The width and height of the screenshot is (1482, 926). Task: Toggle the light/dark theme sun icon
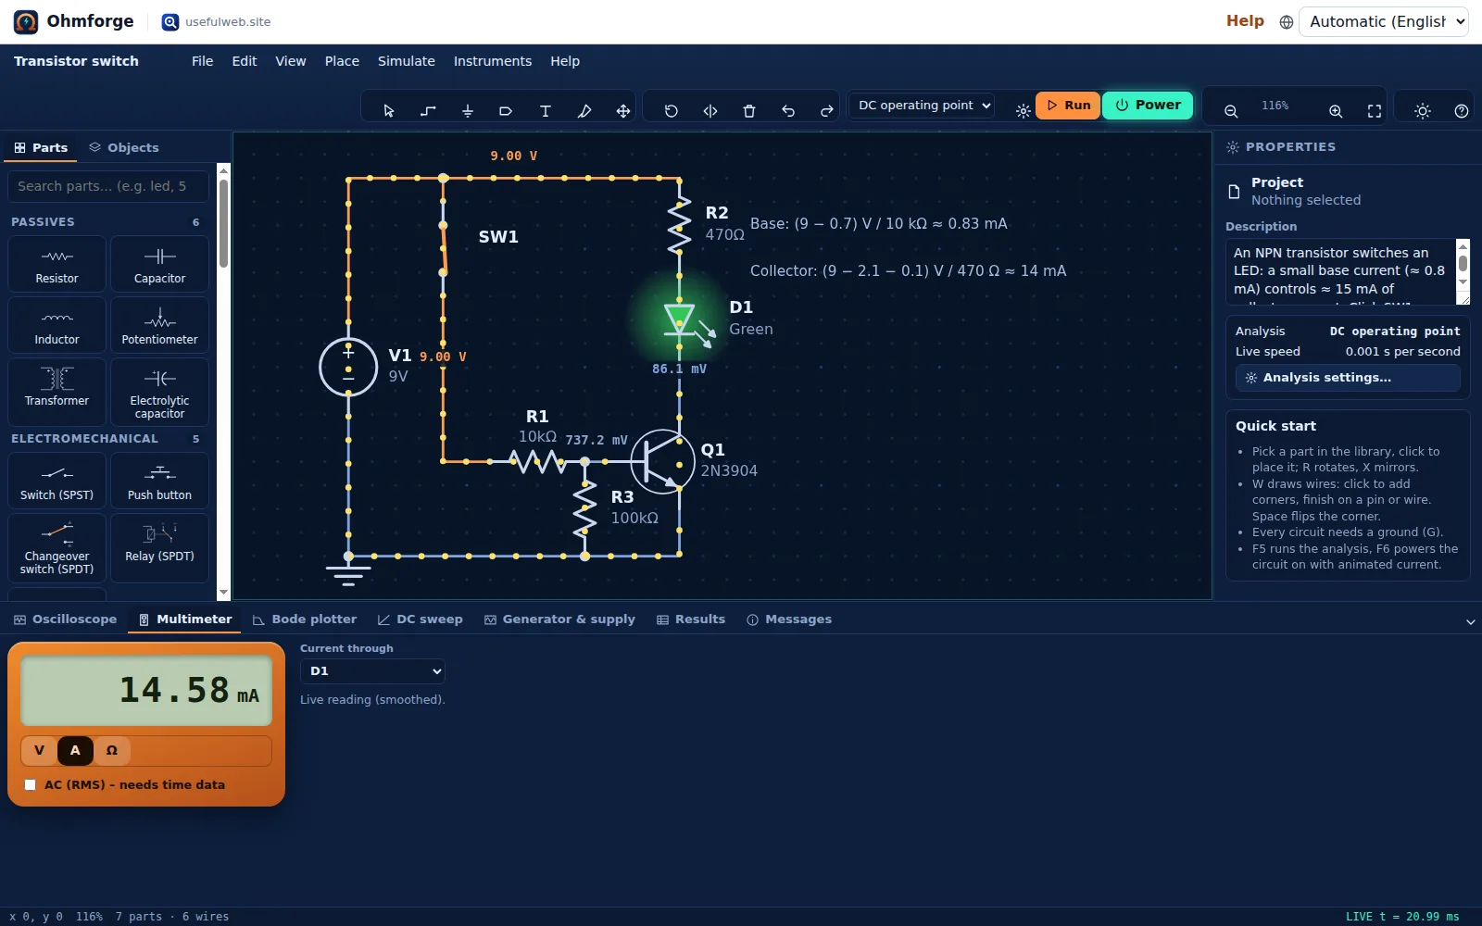click(x=1423, y=111)
